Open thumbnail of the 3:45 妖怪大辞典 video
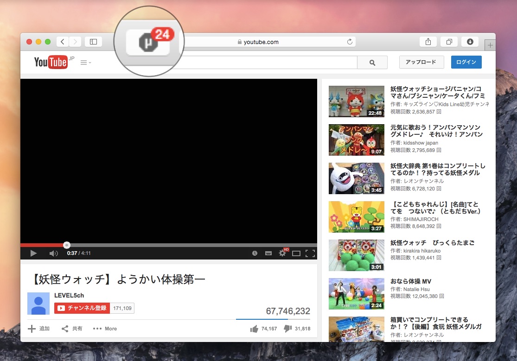This screenshot has width=517, height=361. (357, 178)
